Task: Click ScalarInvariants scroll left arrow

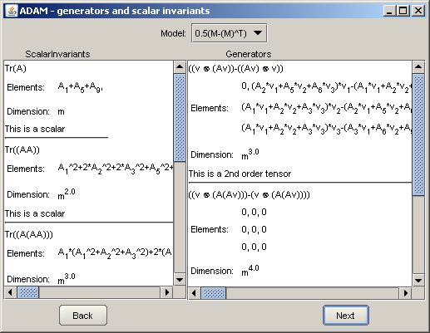Action: [x=10, y=292]
